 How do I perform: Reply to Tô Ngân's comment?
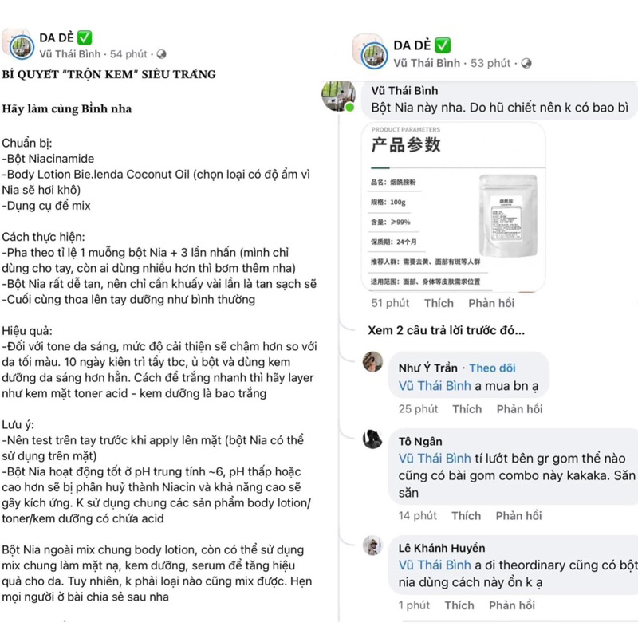[518, 516]
